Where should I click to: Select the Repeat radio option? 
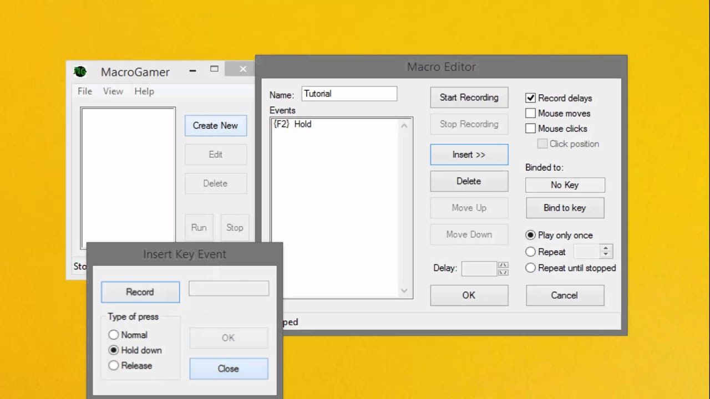click(x=531, y=252)
